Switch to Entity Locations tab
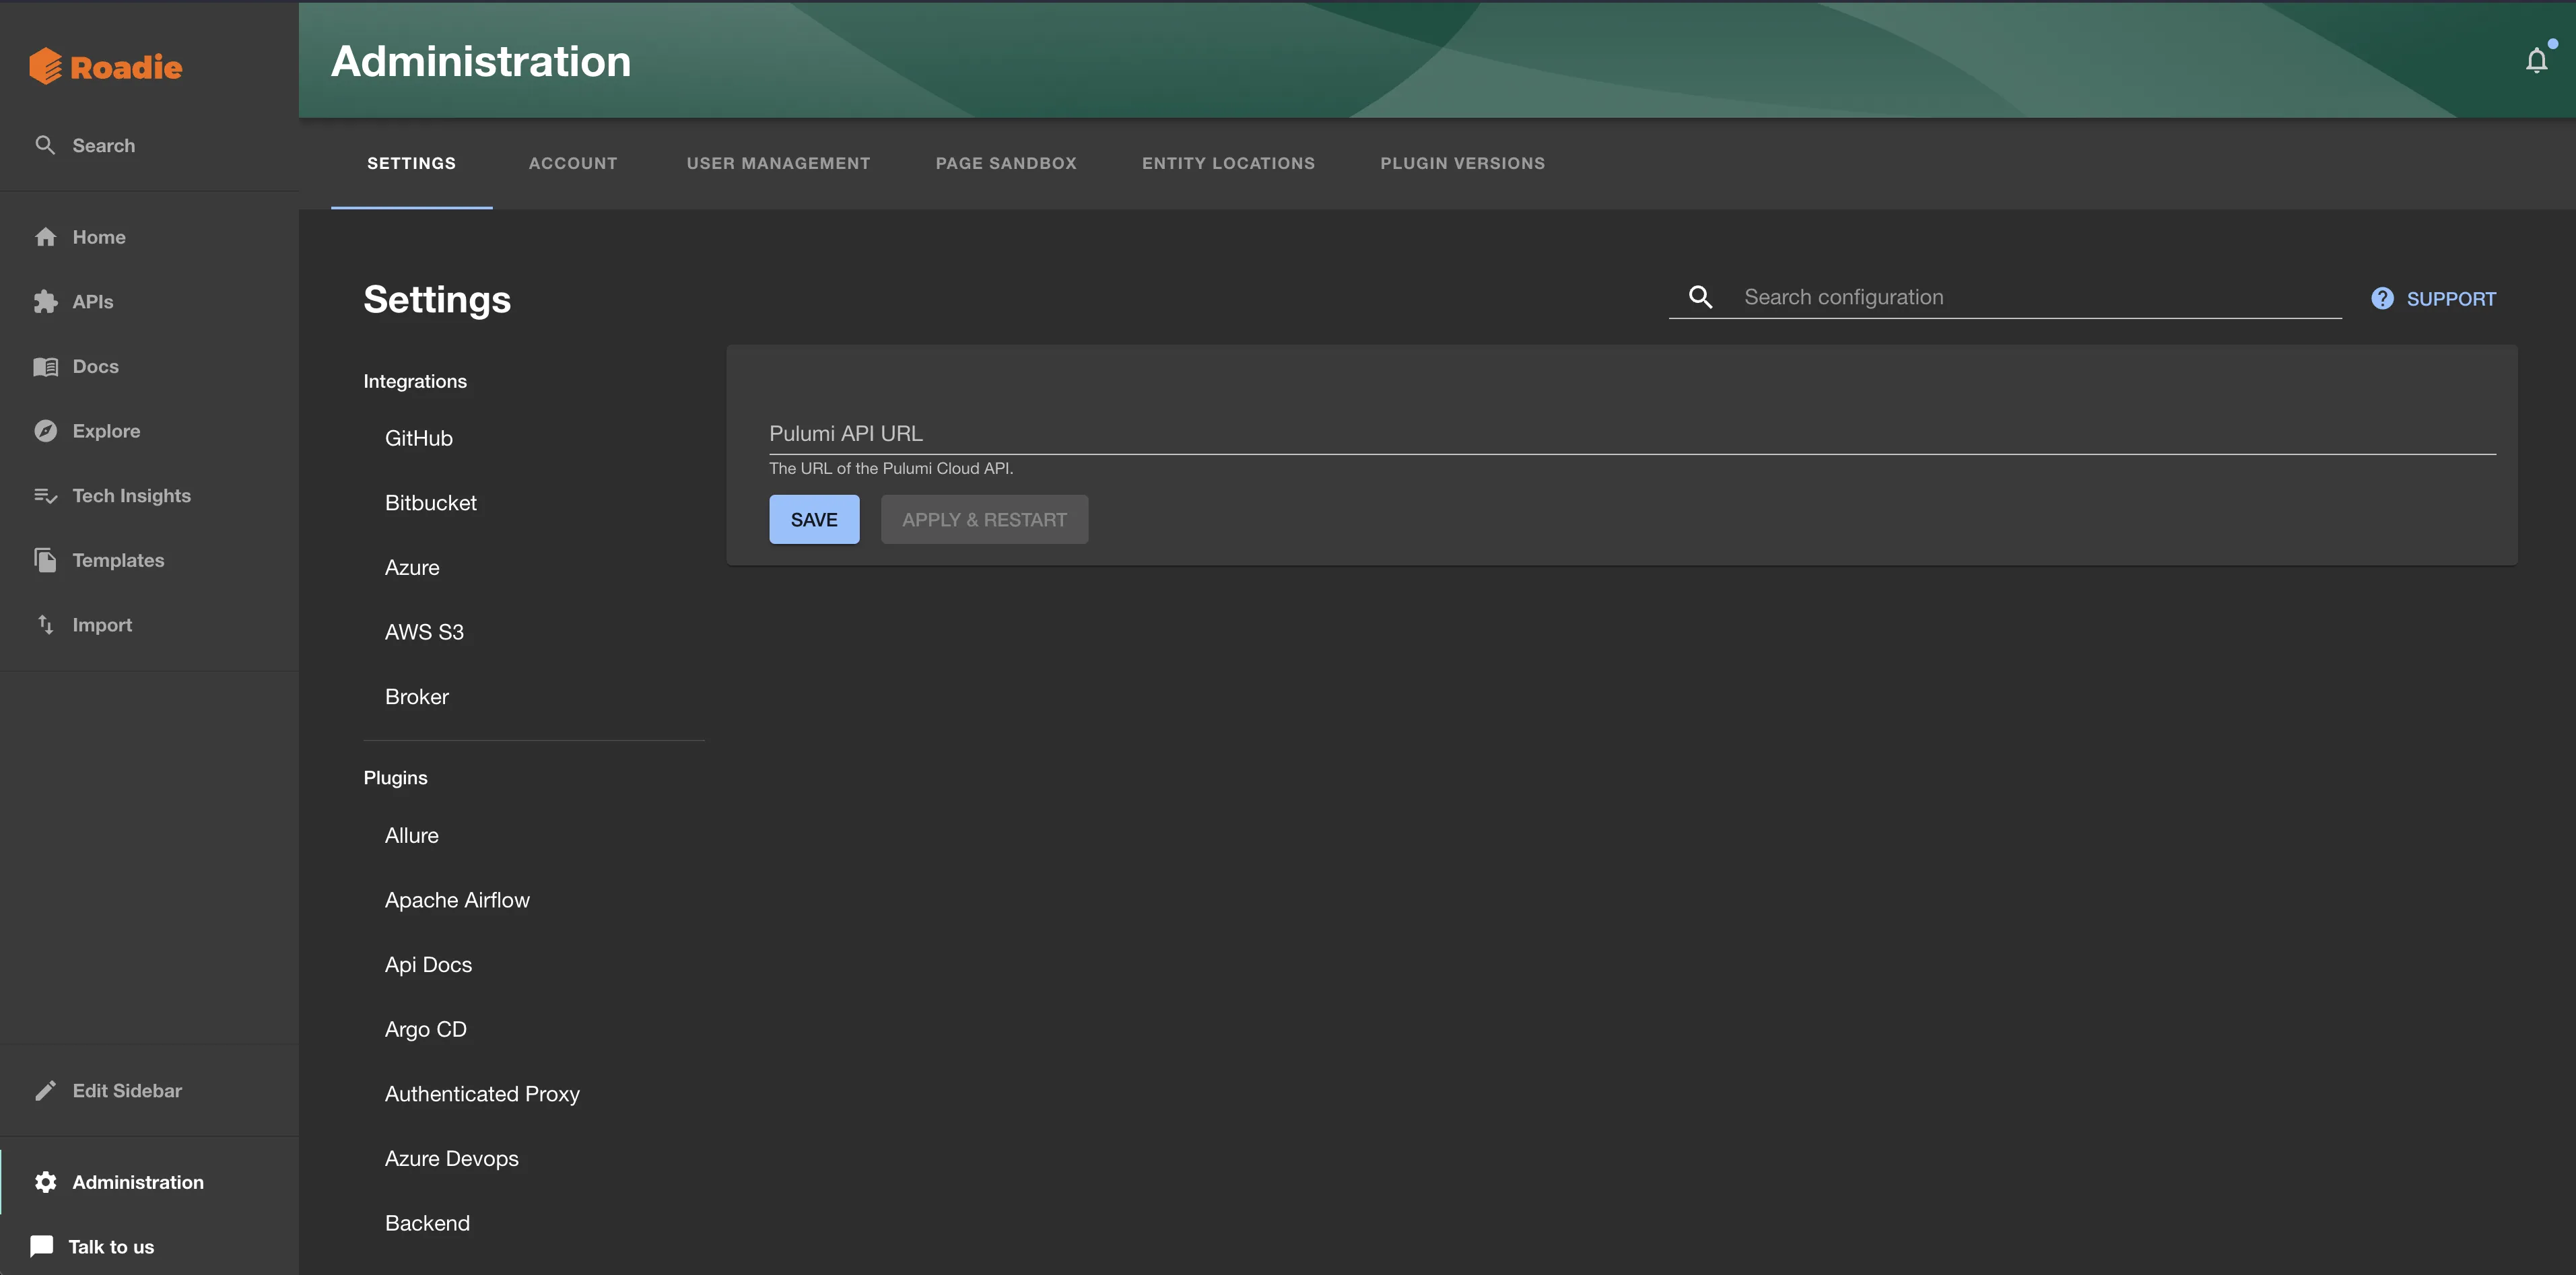 (1228, 163)
